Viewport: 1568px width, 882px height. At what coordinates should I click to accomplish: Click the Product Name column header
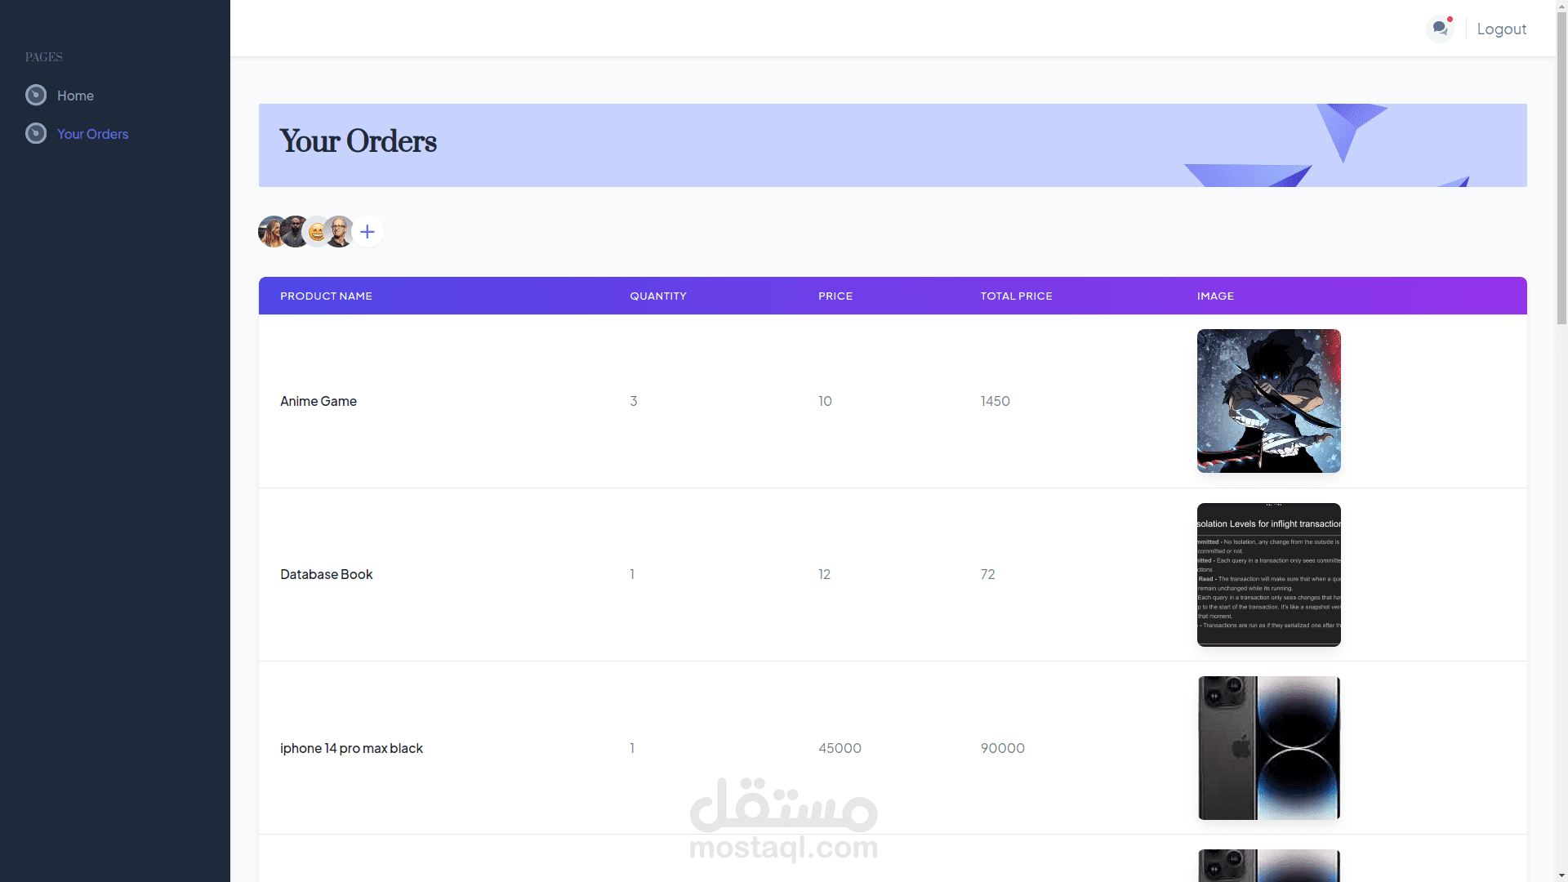pos(326,296)
